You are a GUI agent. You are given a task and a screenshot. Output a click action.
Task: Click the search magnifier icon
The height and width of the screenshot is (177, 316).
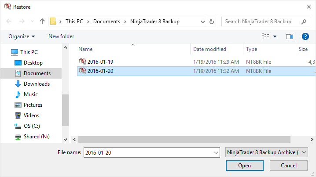click(x=303, y=22)
